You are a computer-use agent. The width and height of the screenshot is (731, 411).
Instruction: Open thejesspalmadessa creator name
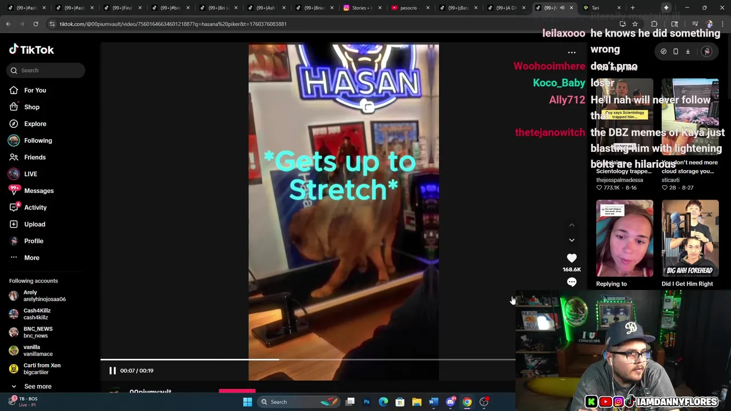[620, 180]
